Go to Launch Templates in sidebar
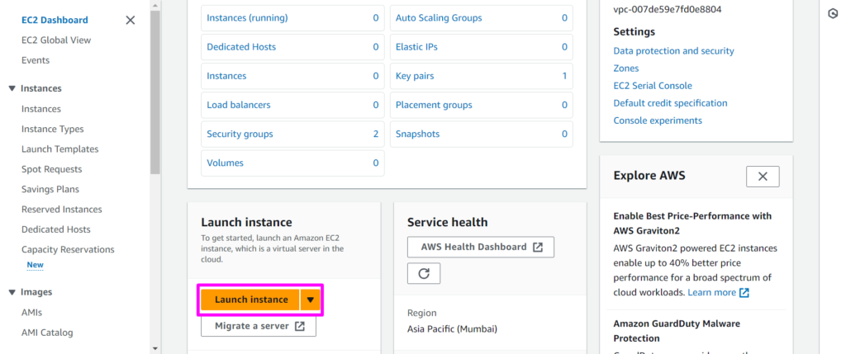Image resolution: width=846 pixels, height=354 pixels. click(x=59, y=149)
